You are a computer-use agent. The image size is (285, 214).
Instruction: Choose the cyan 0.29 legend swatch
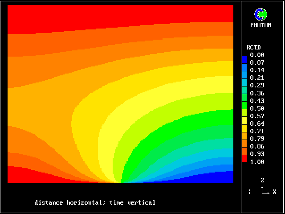tap(244, 85)
